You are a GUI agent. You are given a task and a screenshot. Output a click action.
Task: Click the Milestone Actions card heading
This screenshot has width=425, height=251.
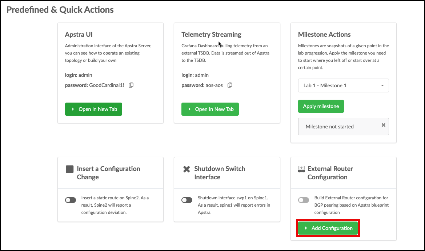tap(324, 35)
